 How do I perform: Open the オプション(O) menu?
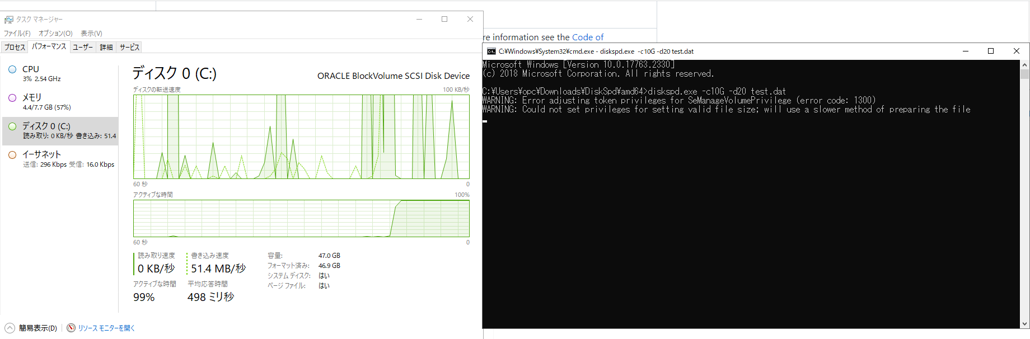coord(55,34)
